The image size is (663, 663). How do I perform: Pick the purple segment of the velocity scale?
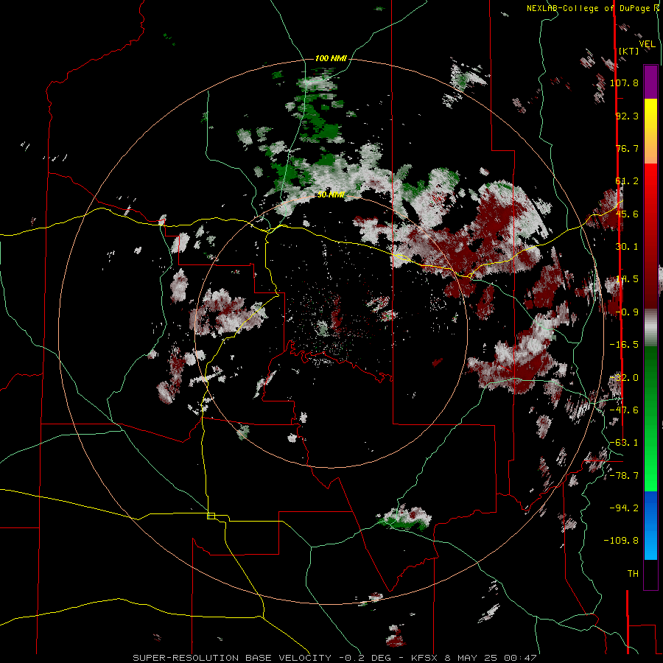coord(650,82)
